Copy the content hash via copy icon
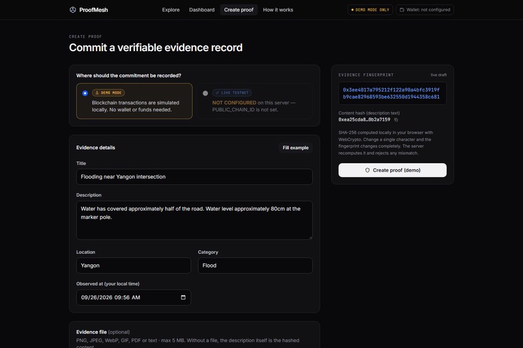 (x=396, y=119)
